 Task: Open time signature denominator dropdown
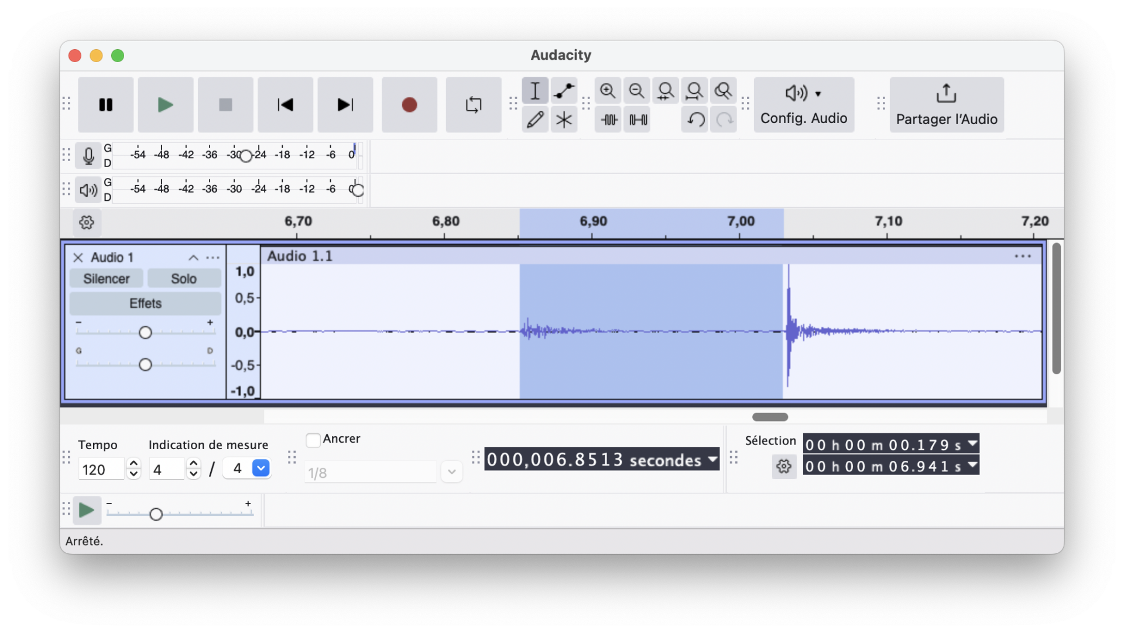coord(261,468)
